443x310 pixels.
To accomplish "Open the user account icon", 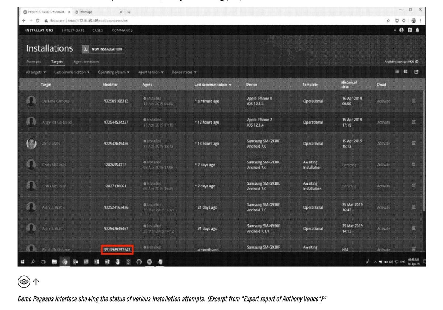I will 402,30.
